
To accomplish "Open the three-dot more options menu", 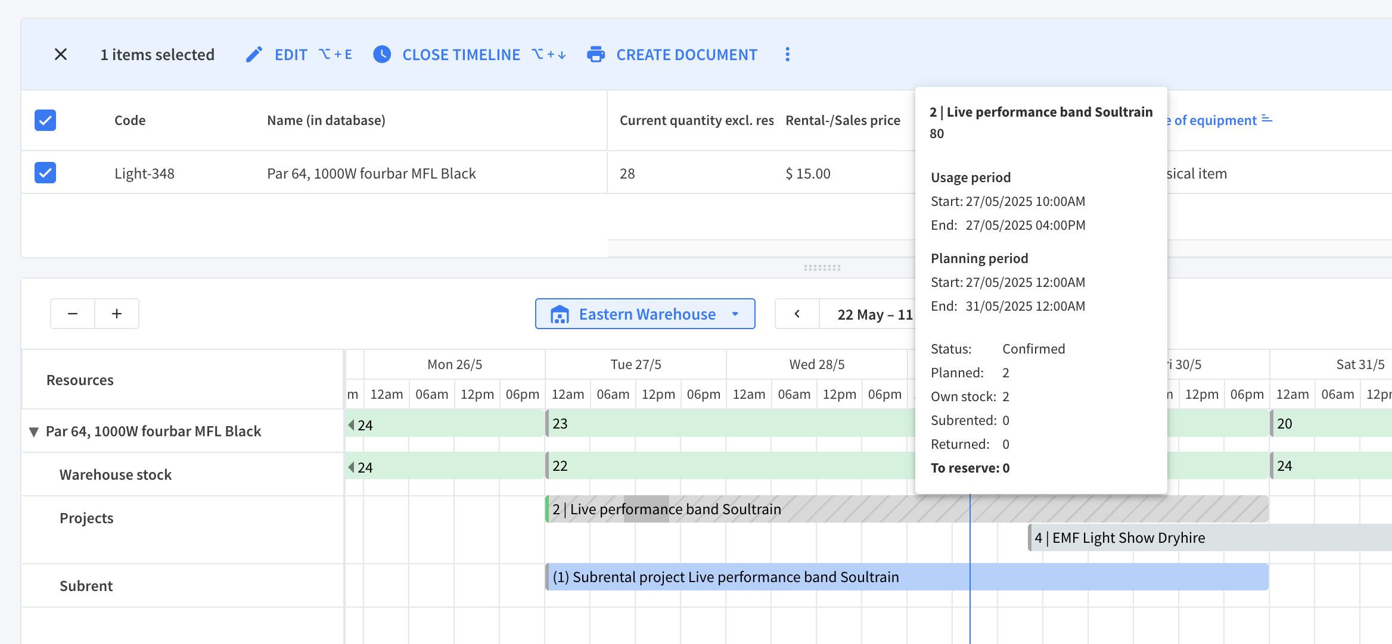I will tap(788, 55).
